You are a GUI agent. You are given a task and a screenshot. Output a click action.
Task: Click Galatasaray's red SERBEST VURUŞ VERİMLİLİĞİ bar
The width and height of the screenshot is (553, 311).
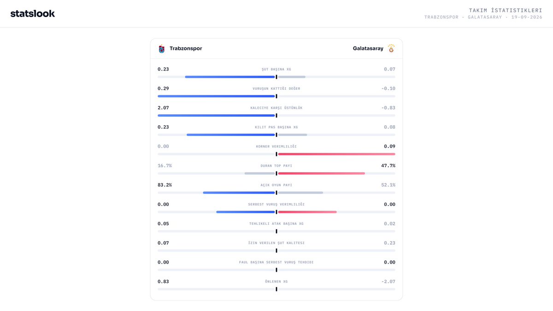coord(307,212)
